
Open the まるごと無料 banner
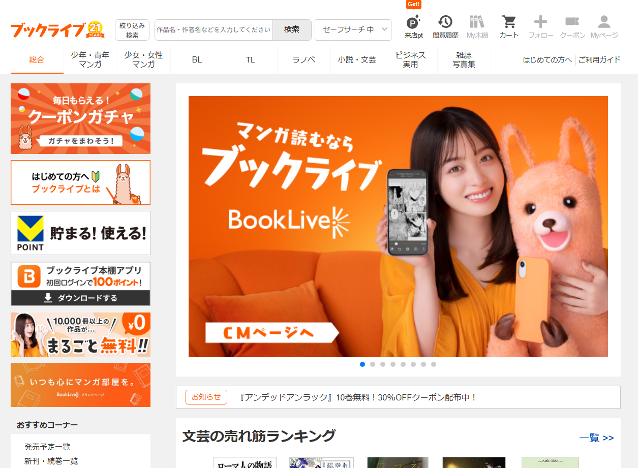click(x=80, y=334)
